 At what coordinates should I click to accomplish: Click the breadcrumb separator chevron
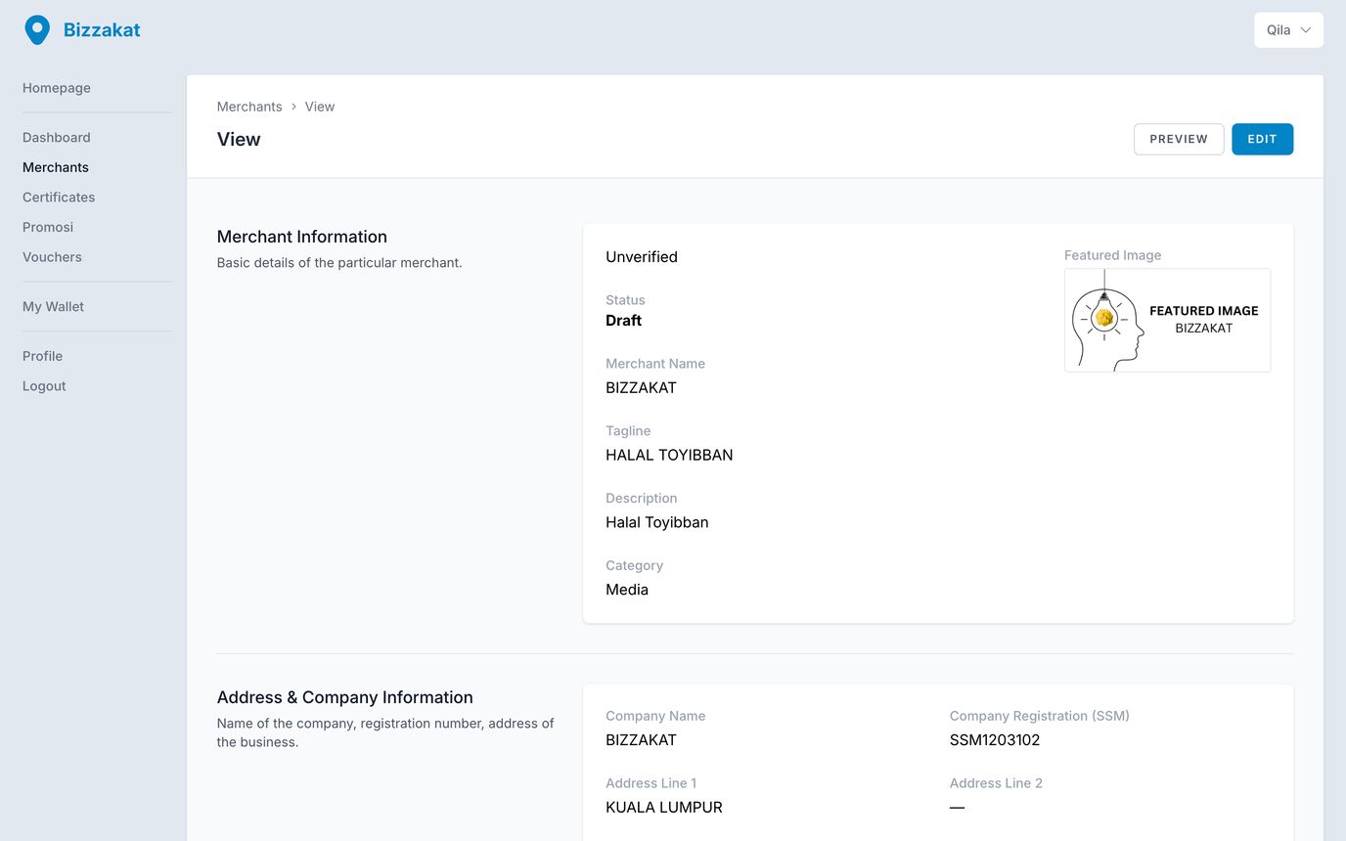click(x=293, y=107)
